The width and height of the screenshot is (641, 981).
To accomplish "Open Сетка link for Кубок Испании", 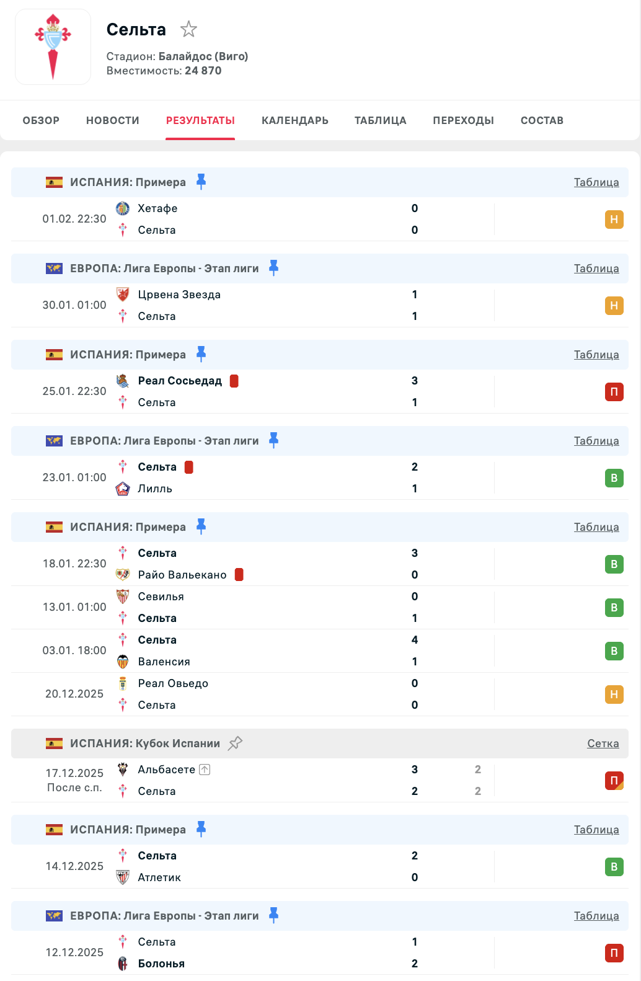I will point(603,744).
